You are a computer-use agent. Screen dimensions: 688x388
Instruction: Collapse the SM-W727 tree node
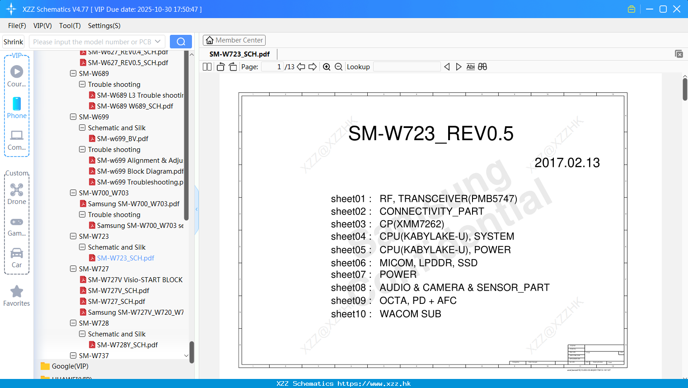click(x=73, y=269)
